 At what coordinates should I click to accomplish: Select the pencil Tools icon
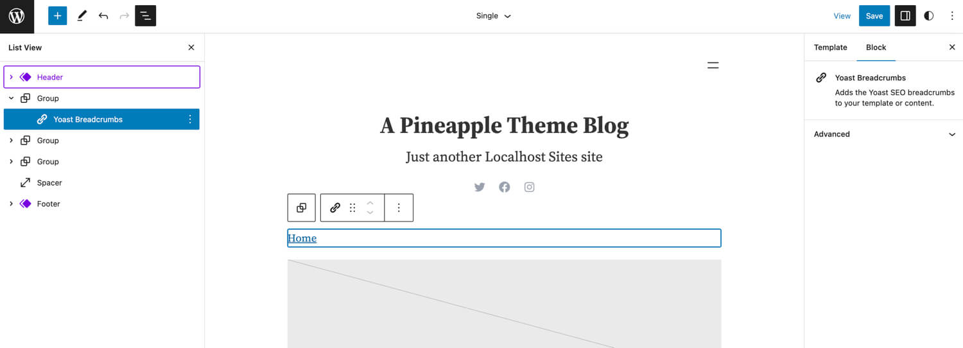point(82,16)
